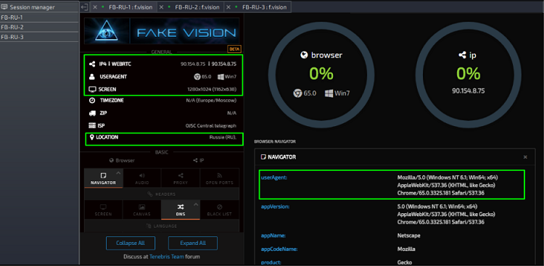Click the Russia (RU) location value

[223, 137]
